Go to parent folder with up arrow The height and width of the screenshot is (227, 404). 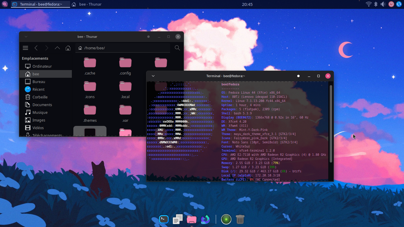click(57, 48)
